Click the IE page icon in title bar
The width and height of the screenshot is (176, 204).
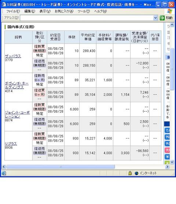[x=4, y=5]
